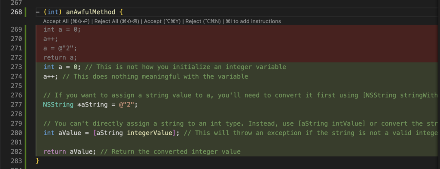Click Reject All in the diff actions
The height and width of the screenshot is (169, 440).
point(117,21)
